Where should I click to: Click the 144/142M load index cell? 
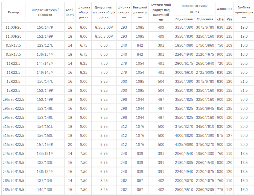click(45, 63)
